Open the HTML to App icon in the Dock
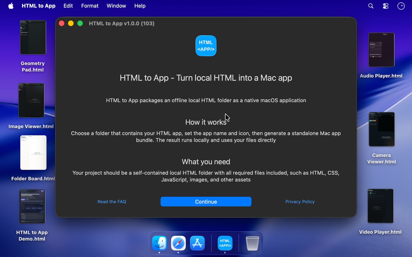 225,243
